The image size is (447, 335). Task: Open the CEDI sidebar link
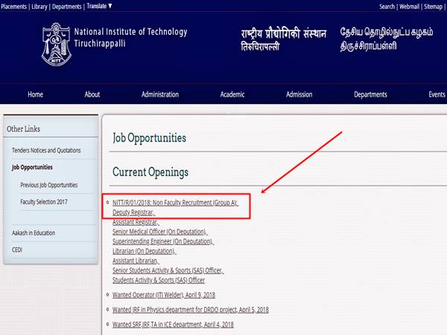point(17,250)
